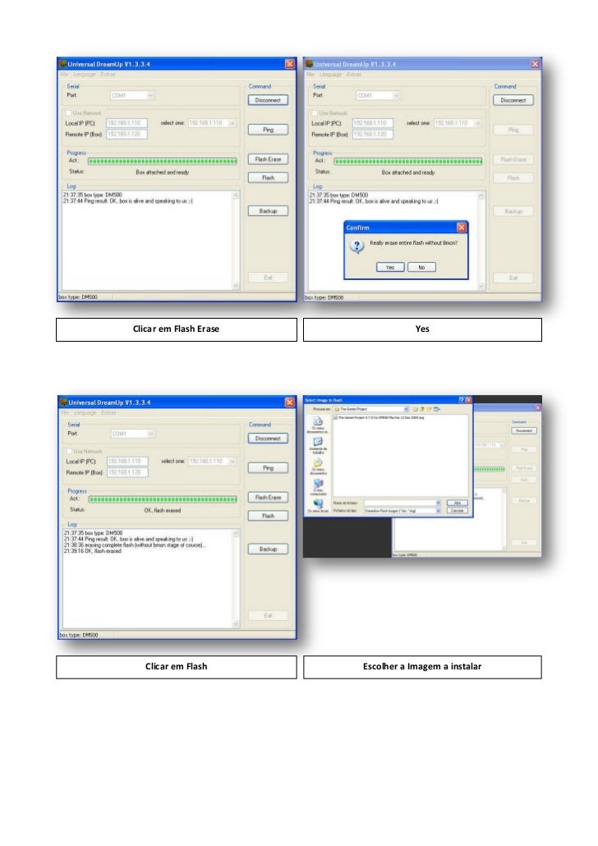The image size is (598, 846).
Task: Click log scrollbar in window showing 'OK, flash erased'
Action: pyautogui.click(x=236, y=578)
